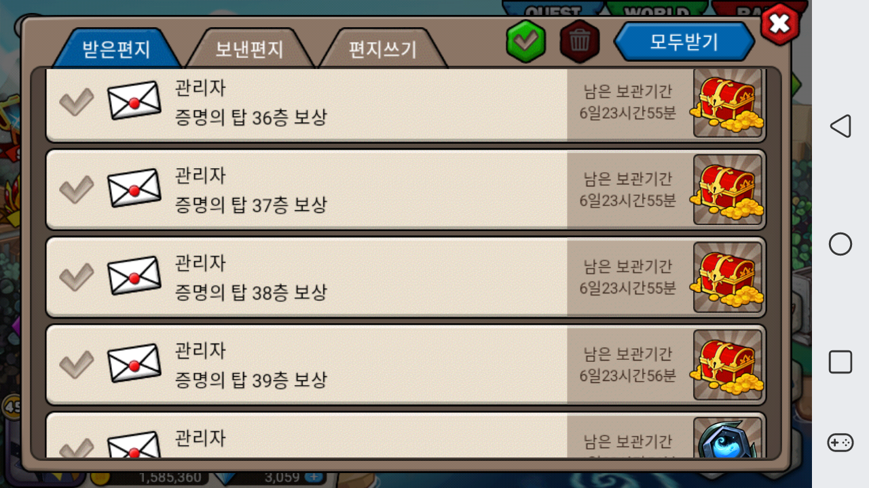The width and height of the screenshot is (869, 488).
Task: Switch to the 편지쓰기 tab
Action: (x=382, y=49)
